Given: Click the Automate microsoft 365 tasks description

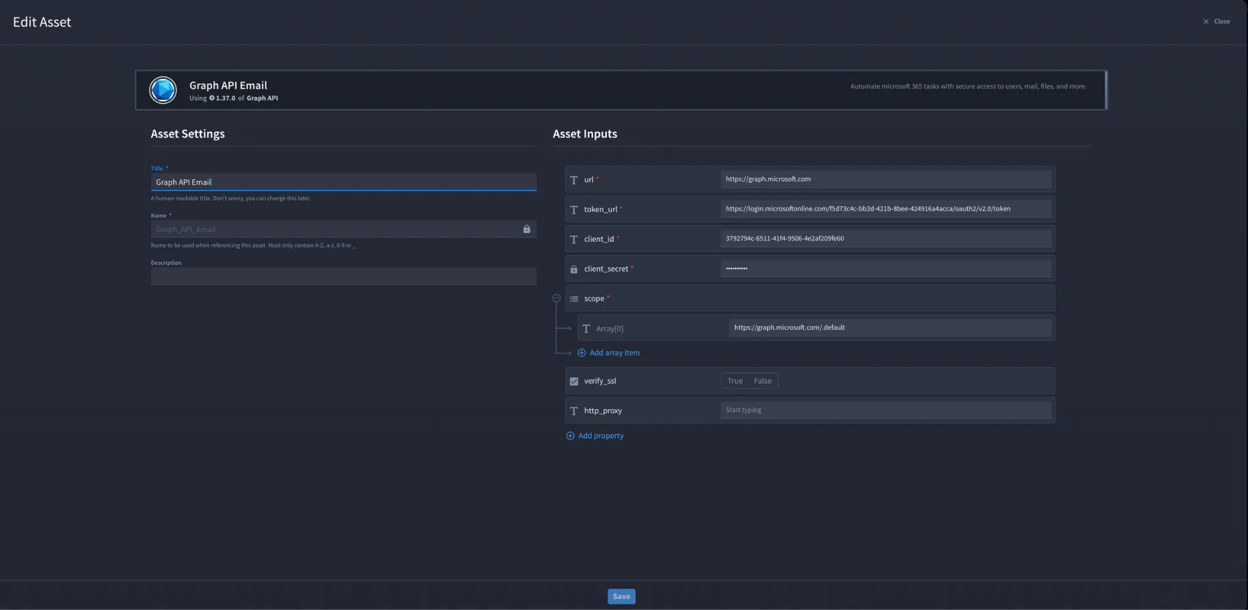Looking at the screenshot, I should (968, 86).
